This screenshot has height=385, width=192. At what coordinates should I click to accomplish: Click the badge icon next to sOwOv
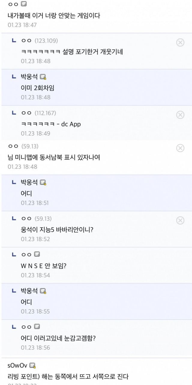(x=33, y=365)
